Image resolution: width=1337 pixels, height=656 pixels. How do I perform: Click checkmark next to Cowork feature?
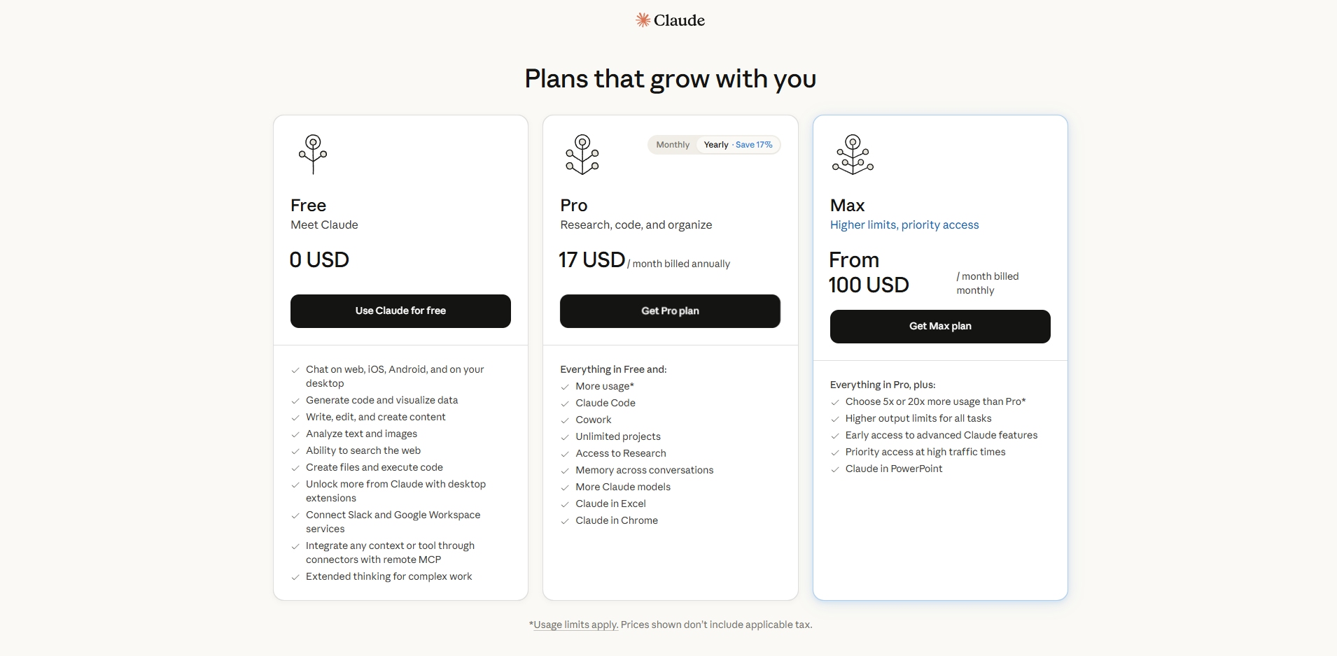tap(565, 420)
